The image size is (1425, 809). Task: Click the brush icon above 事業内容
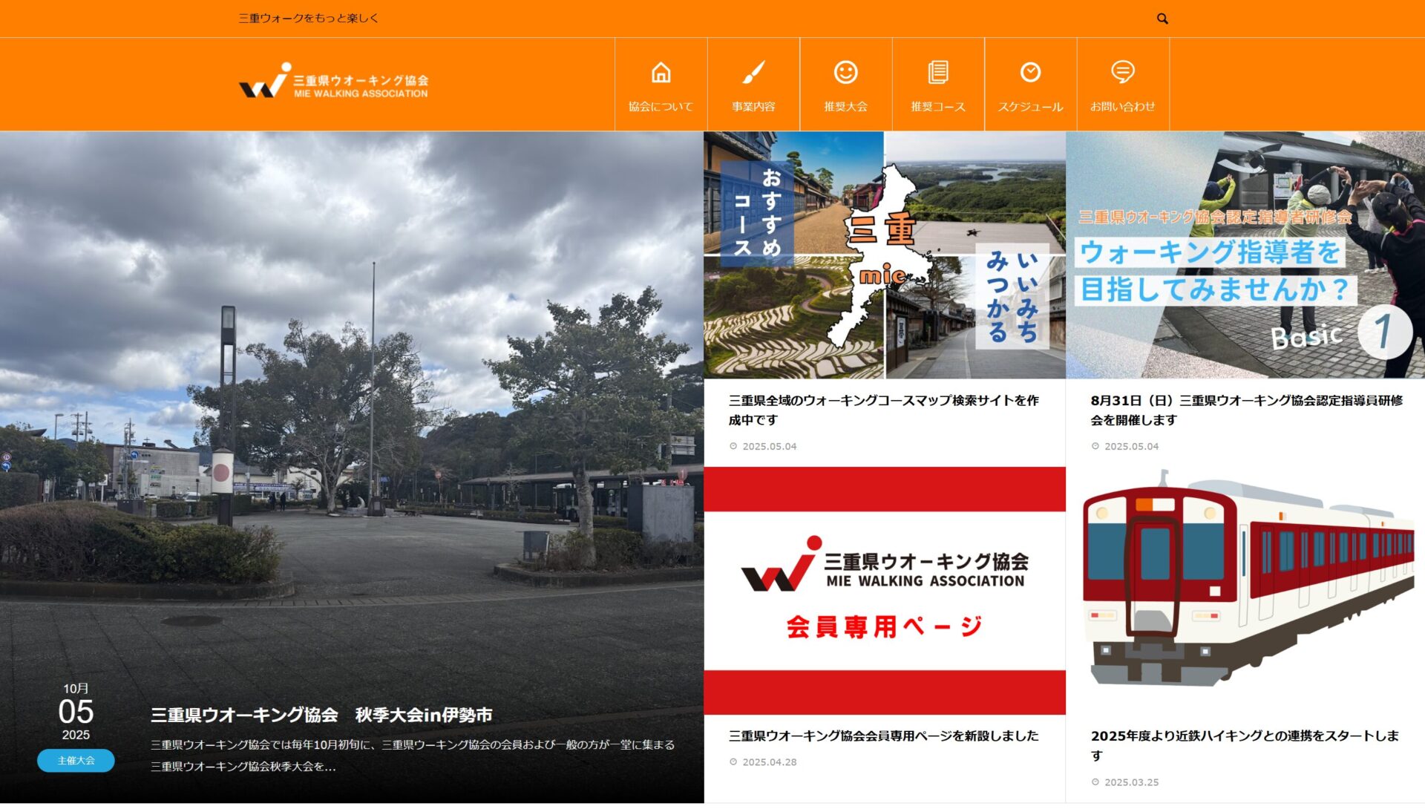coord(753,73)
